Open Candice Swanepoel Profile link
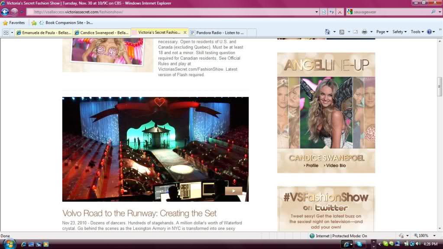This screenshot has width=443, height=249. (x=311, y=165)
